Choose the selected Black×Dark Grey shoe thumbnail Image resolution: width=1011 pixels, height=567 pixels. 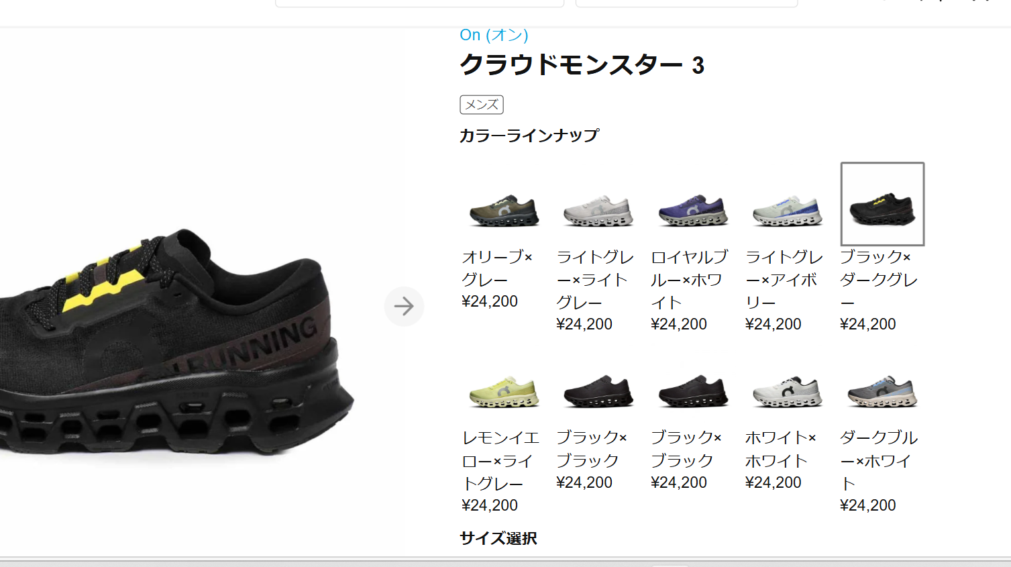882,204
